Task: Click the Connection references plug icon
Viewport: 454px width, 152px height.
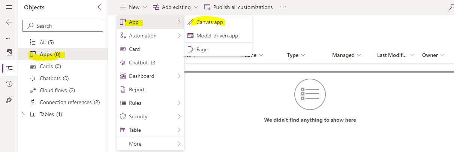Action: click(33, 102)
